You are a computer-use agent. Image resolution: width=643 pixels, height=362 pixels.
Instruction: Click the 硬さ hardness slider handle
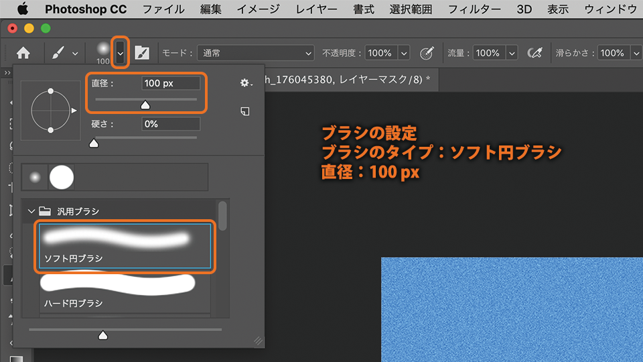tap(94, 143)
